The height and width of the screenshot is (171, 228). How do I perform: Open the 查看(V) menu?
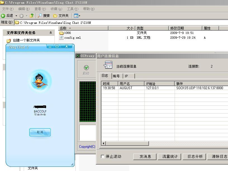click(x=40, y=9)
